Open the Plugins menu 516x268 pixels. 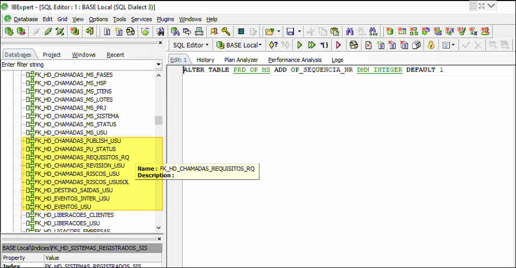point(165,19)
